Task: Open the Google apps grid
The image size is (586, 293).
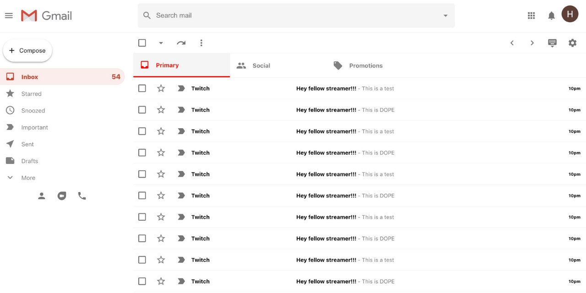Action: 531,15
